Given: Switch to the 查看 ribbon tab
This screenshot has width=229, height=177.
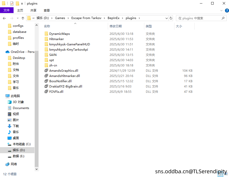Looking at the screenshot, I should pos(47,10).
